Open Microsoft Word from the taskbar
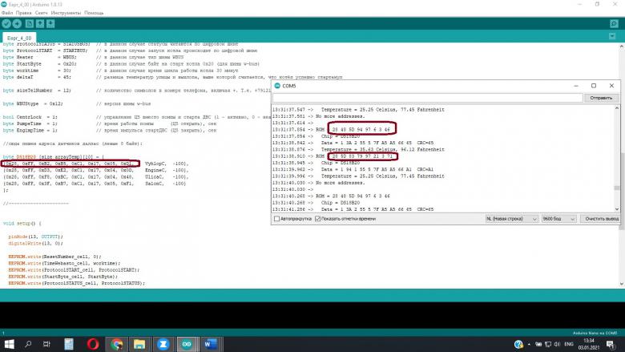Viewport: 625px width, 352px height. [211, 343]
